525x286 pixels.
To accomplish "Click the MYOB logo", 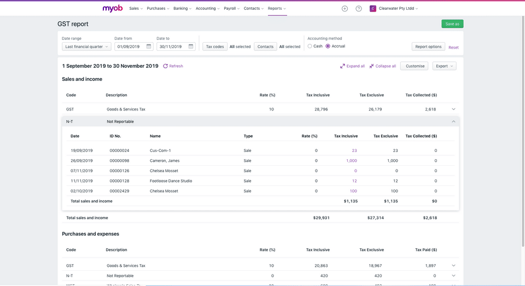I will pyautogui.click(x=113, y=8).
